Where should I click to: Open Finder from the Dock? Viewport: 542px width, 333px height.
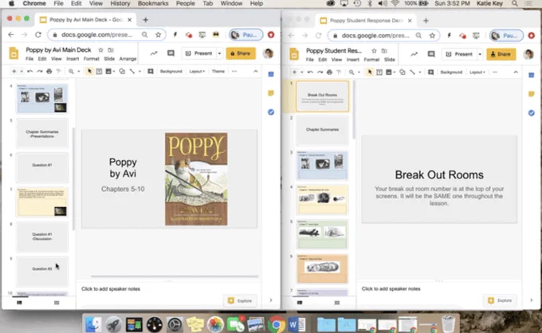pos(93,324)
